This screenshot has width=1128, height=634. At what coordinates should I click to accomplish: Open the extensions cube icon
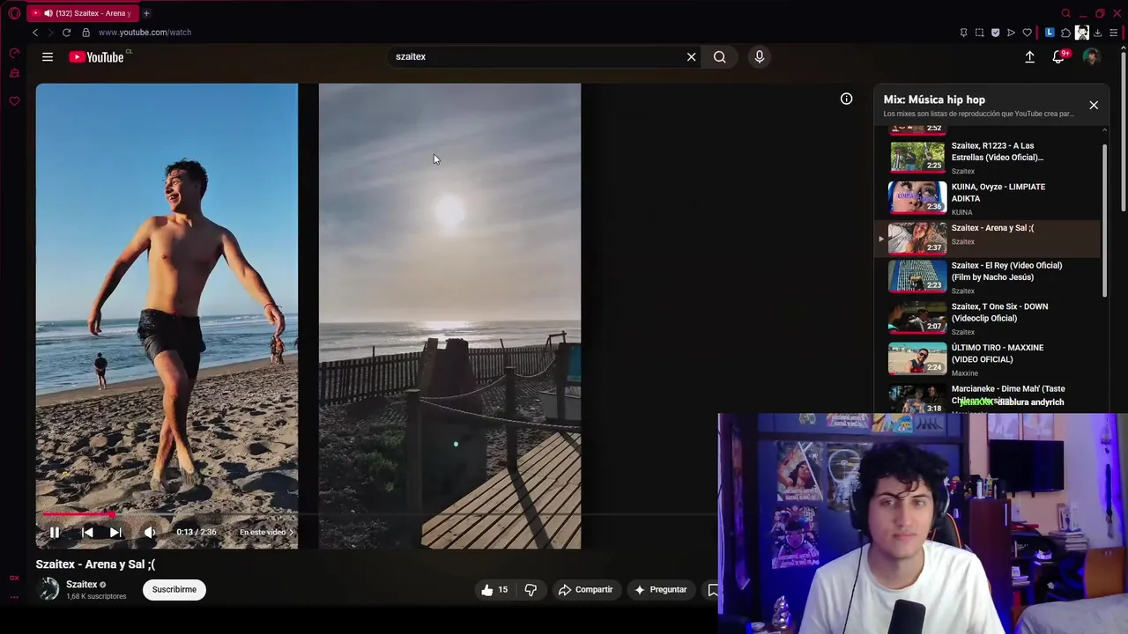point(1065,33)
